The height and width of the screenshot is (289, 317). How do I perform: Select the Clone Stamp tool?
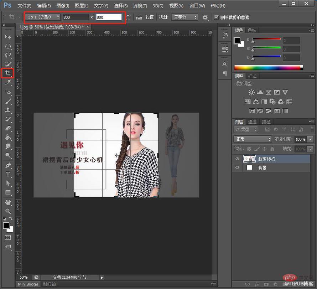[x=8, y=110]
